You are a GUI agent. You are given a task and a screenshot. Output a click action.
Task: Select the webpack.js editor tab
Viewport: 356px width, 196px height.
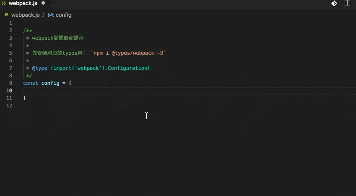click(x=23, y=3)
